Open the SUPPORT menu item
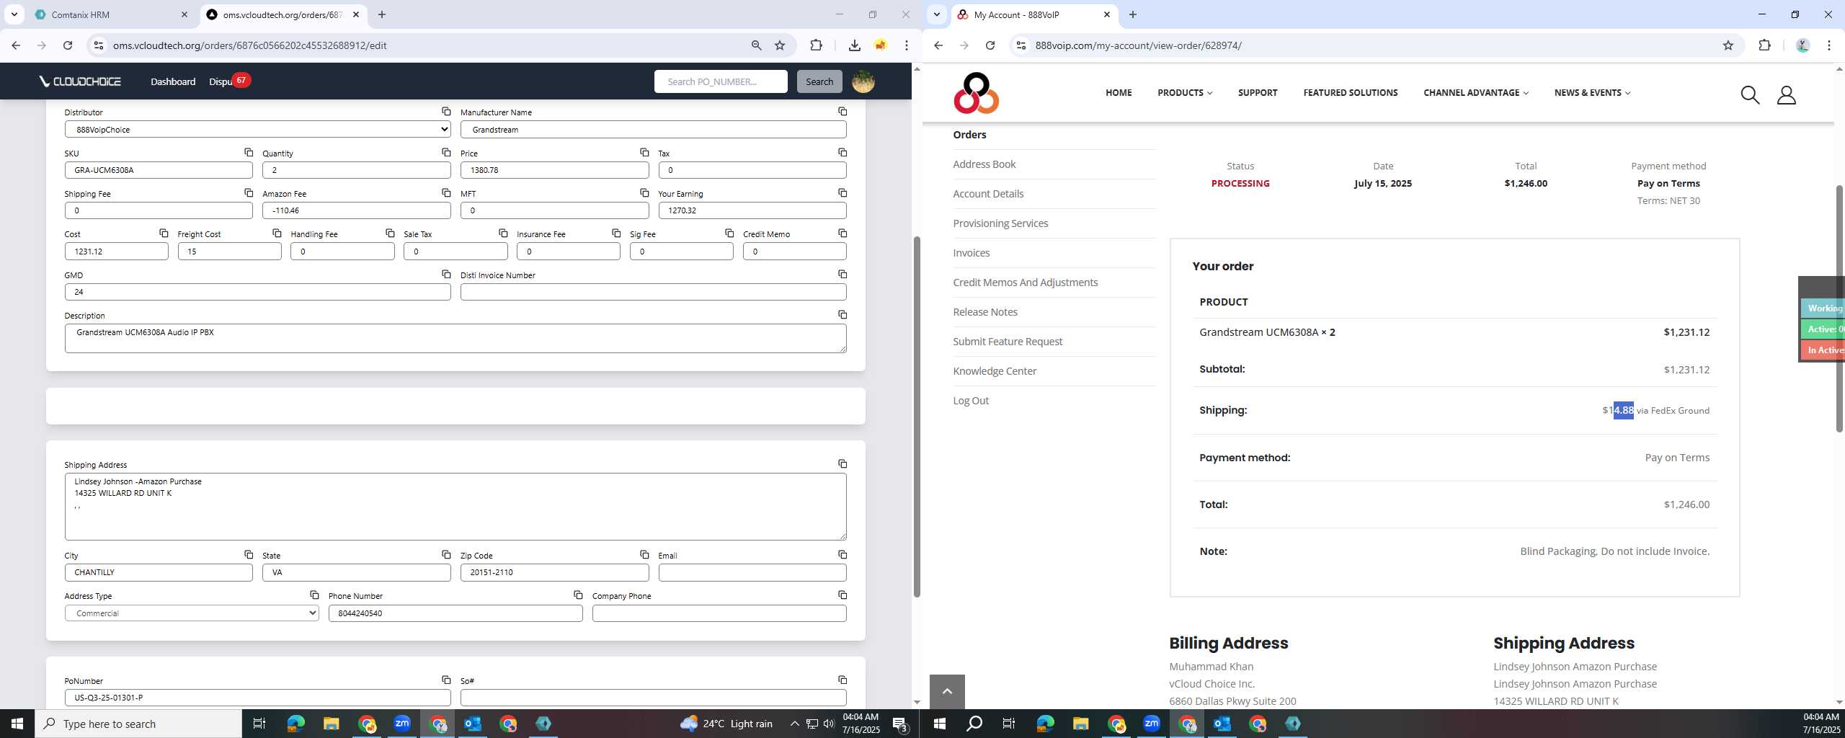This screenshot has height=738, width=1845. point(1258,93)
